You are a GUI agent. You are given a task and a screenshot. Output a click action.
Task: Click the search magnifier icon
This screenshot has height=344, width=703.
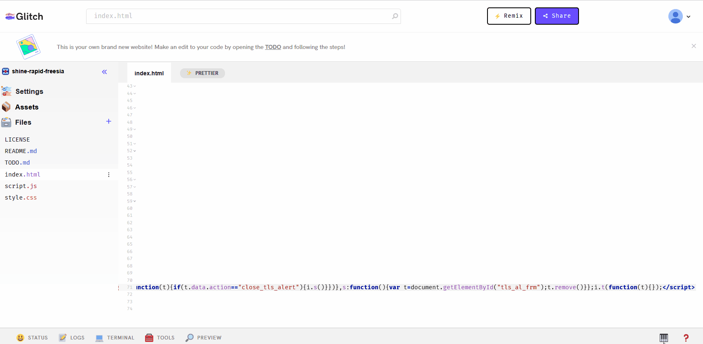click(x=395, y=16)
